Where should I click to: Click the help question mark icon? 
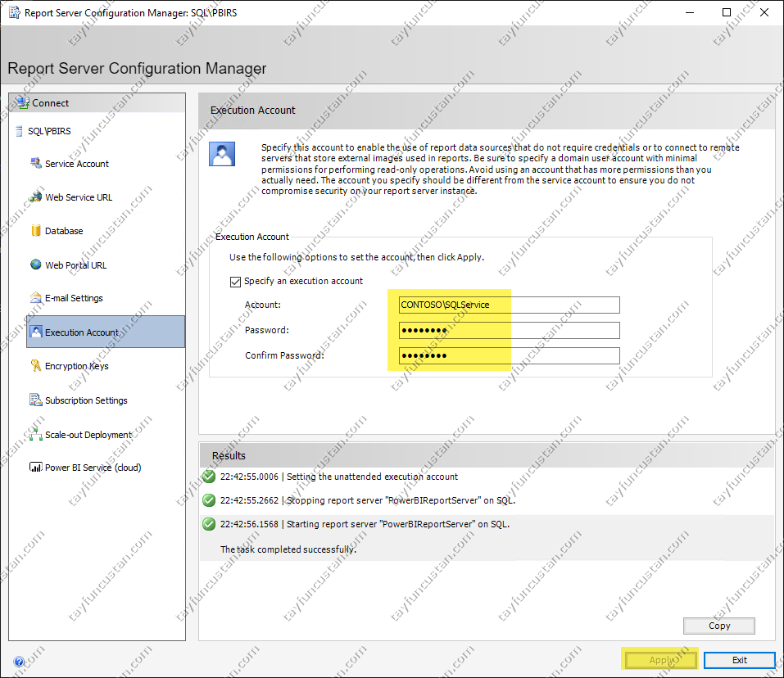pyautogui.click(x=19, y=662)
